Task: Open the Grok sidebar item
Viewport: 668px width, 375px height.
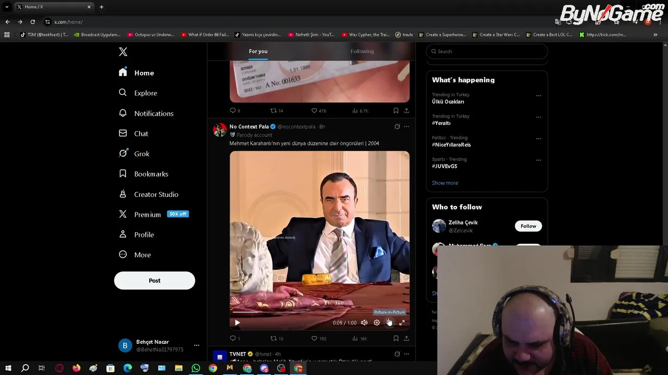Action: click(x=134, y=154)
